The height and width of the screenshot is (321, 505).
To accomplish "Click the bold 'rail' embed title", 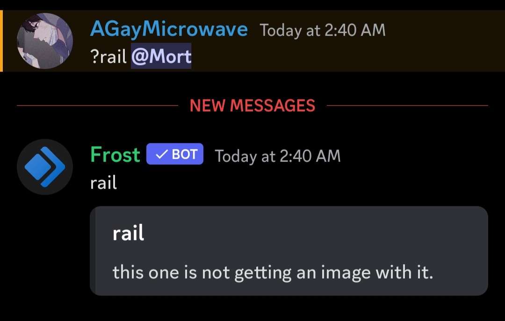I will (x=128, y=233).
